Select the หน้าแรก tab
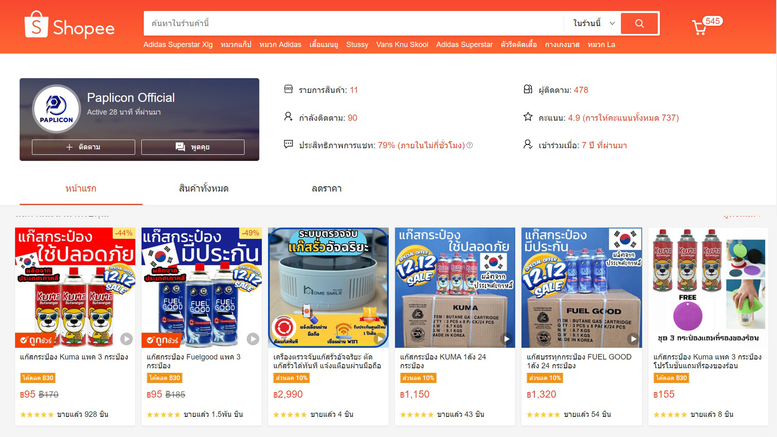The width and height of the screenshot is (777, 437). (x=81, y=189)
